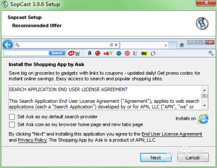Check Set Ask.com as browser home page

[x=12, y=125]
